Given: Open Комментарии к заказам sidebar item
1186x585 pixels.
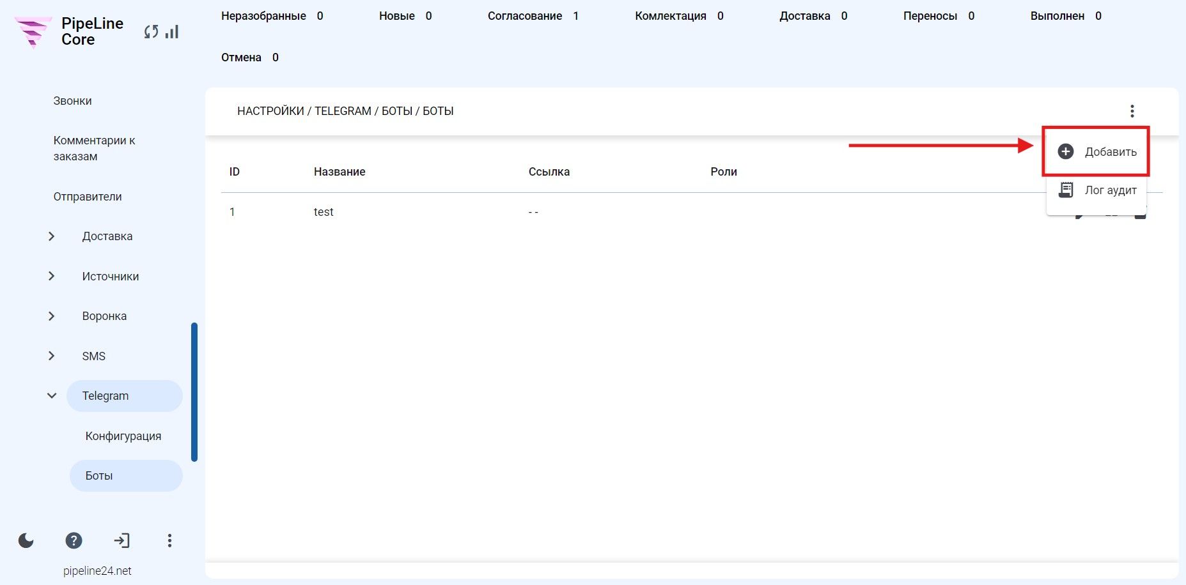Looking at the screenshot, I should point(95,148).
